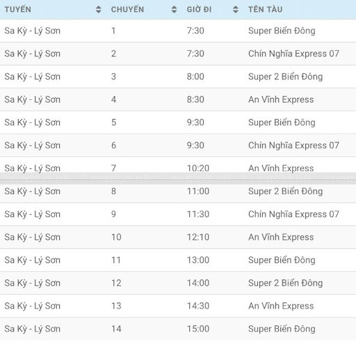Viewport: 356px width, 342px height.
Task: Click trip number 13 cell
Action: click(x=116, y=306)
